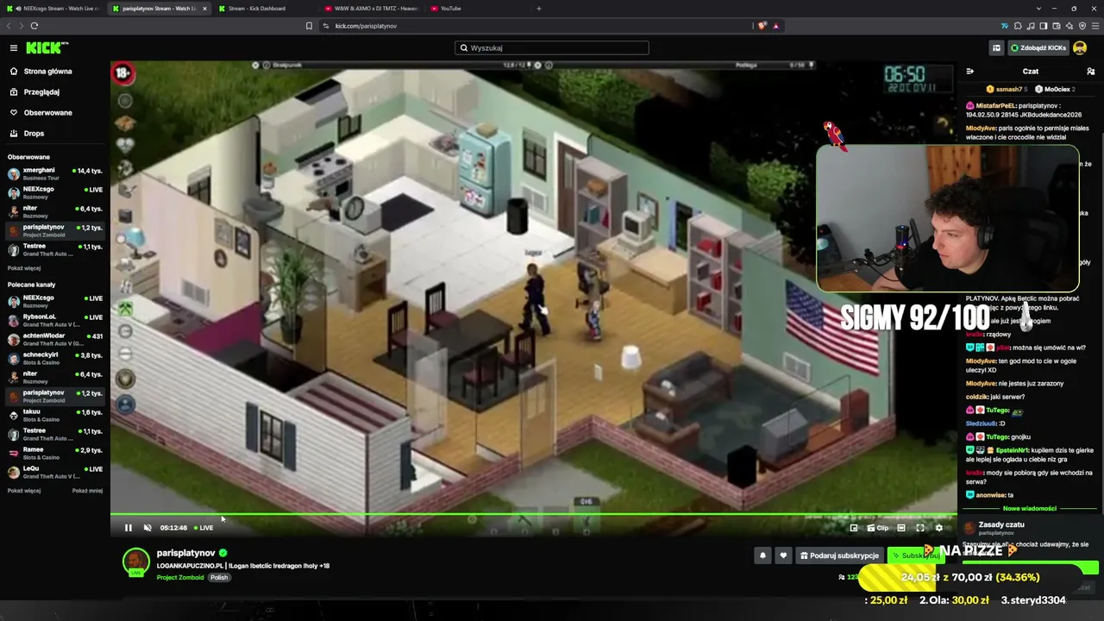
Task: Open LeQu recommended channel
Action: point(55,472)
